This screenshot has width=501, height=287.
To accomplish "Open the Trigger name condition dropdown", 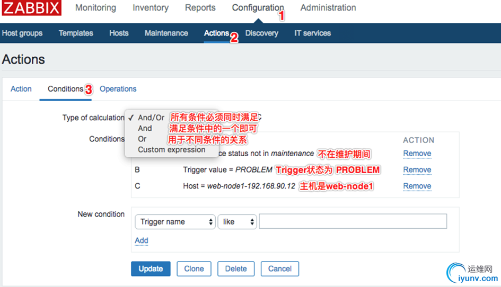I will point(175,222).
